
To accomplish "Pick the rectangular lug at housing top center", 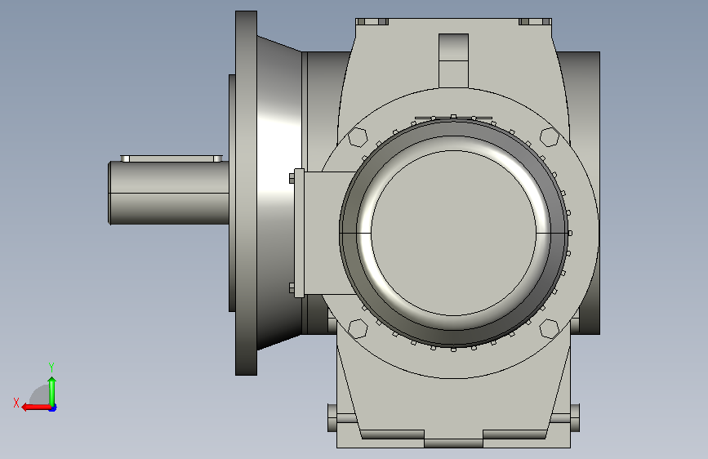I will pyautogui.click(x=453, y=60).
